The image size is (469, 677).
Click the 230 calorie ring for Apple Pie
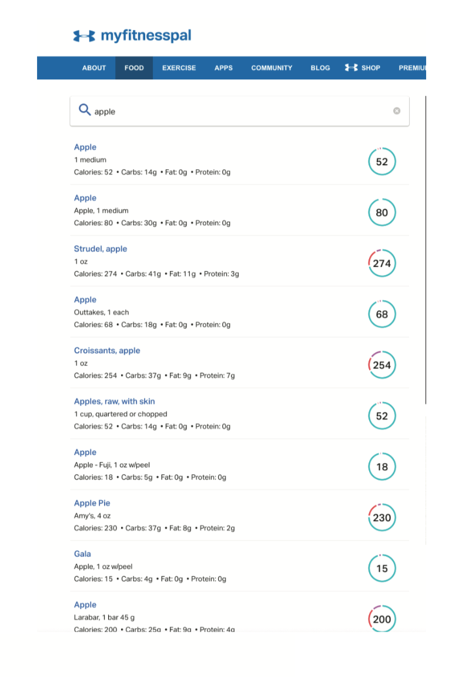coord(382,517)
